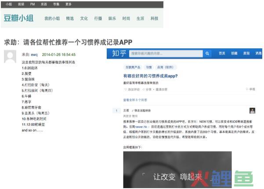This screenshot has width=264, height=189.
Task: Focus the Zhihu search input field
Action: [x=166, y=54]
